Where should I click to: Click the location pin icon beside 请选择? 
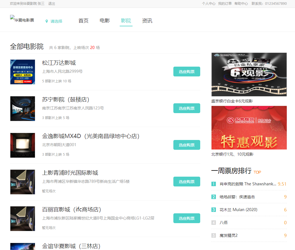point(47,21)
